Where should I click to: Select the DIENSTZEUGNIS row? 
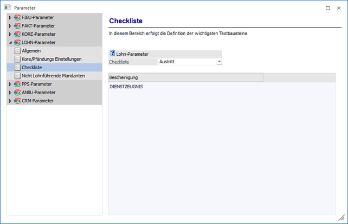tap(126, 87)
